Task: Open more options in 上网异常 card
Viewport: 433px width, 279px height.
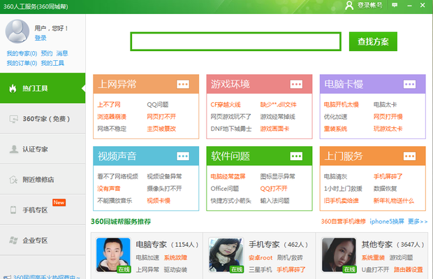Action: coord(183,84)
